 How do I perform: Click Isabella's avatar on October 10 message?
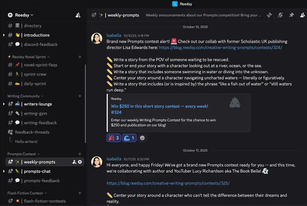97,39
